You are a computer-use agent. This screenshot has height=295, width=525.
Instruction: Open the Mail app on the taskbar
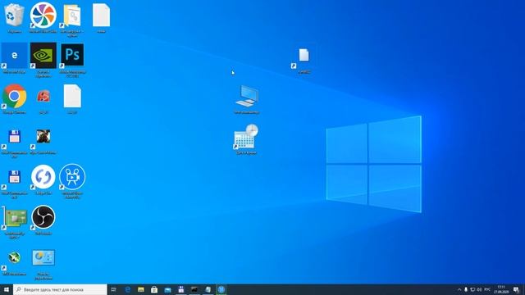point(167,289)
